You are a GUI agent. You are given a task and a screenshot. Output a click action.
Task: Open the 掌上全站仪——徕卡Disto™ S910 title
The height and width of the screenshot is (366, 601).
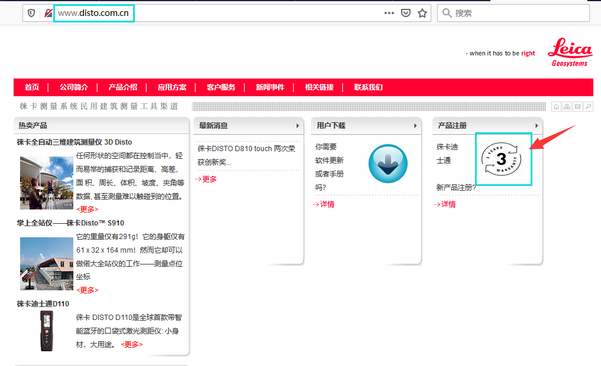(70, 223)
